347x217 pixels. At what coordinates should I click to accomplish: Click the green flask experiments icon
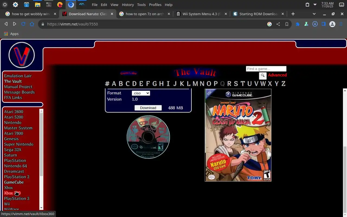click(306, 24)
